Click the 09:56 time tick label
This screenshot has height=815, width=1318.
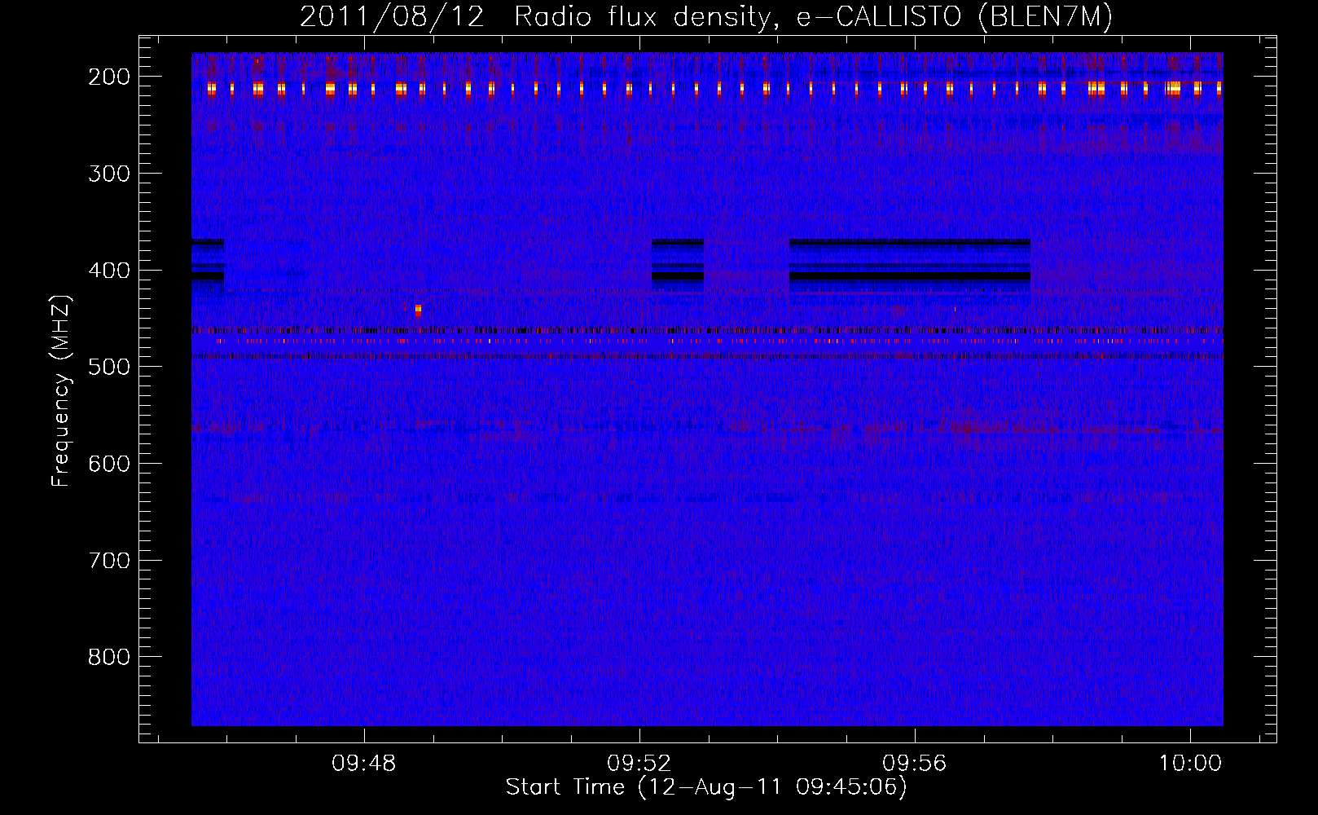point(915,764)
